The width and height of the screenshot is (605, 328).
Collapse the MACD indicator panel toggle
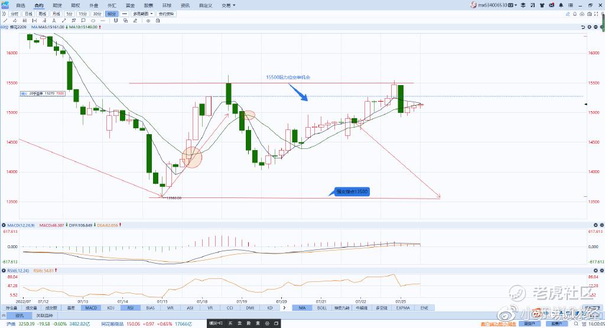(x=4, y=225)
